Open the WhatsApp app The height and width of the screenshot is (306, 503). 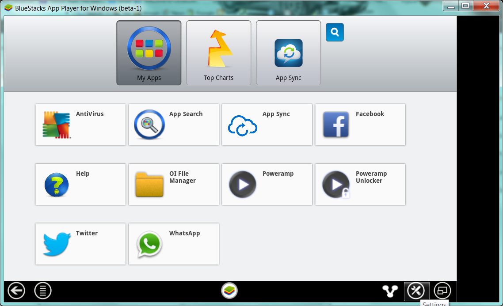pos(174,244)
